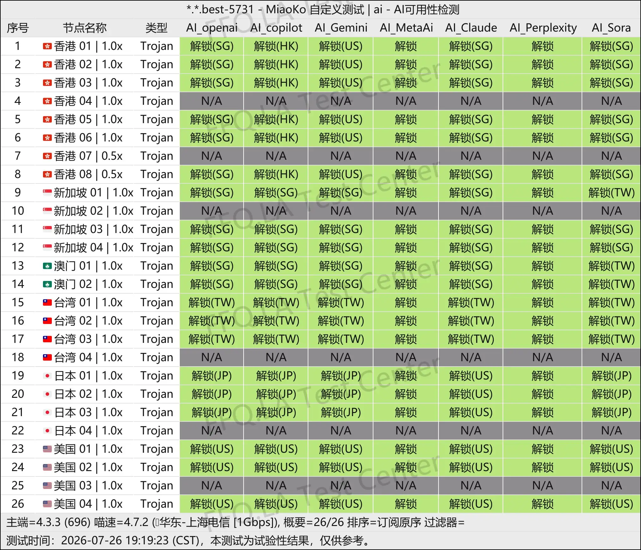
Task: Click the flag icon next to 新加坡 02
Action: (x=47, y=211)
